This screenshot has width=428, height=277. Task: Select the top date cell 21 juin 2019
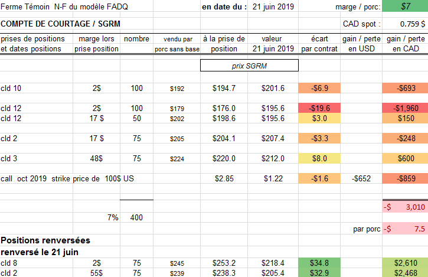click(272, 6)
